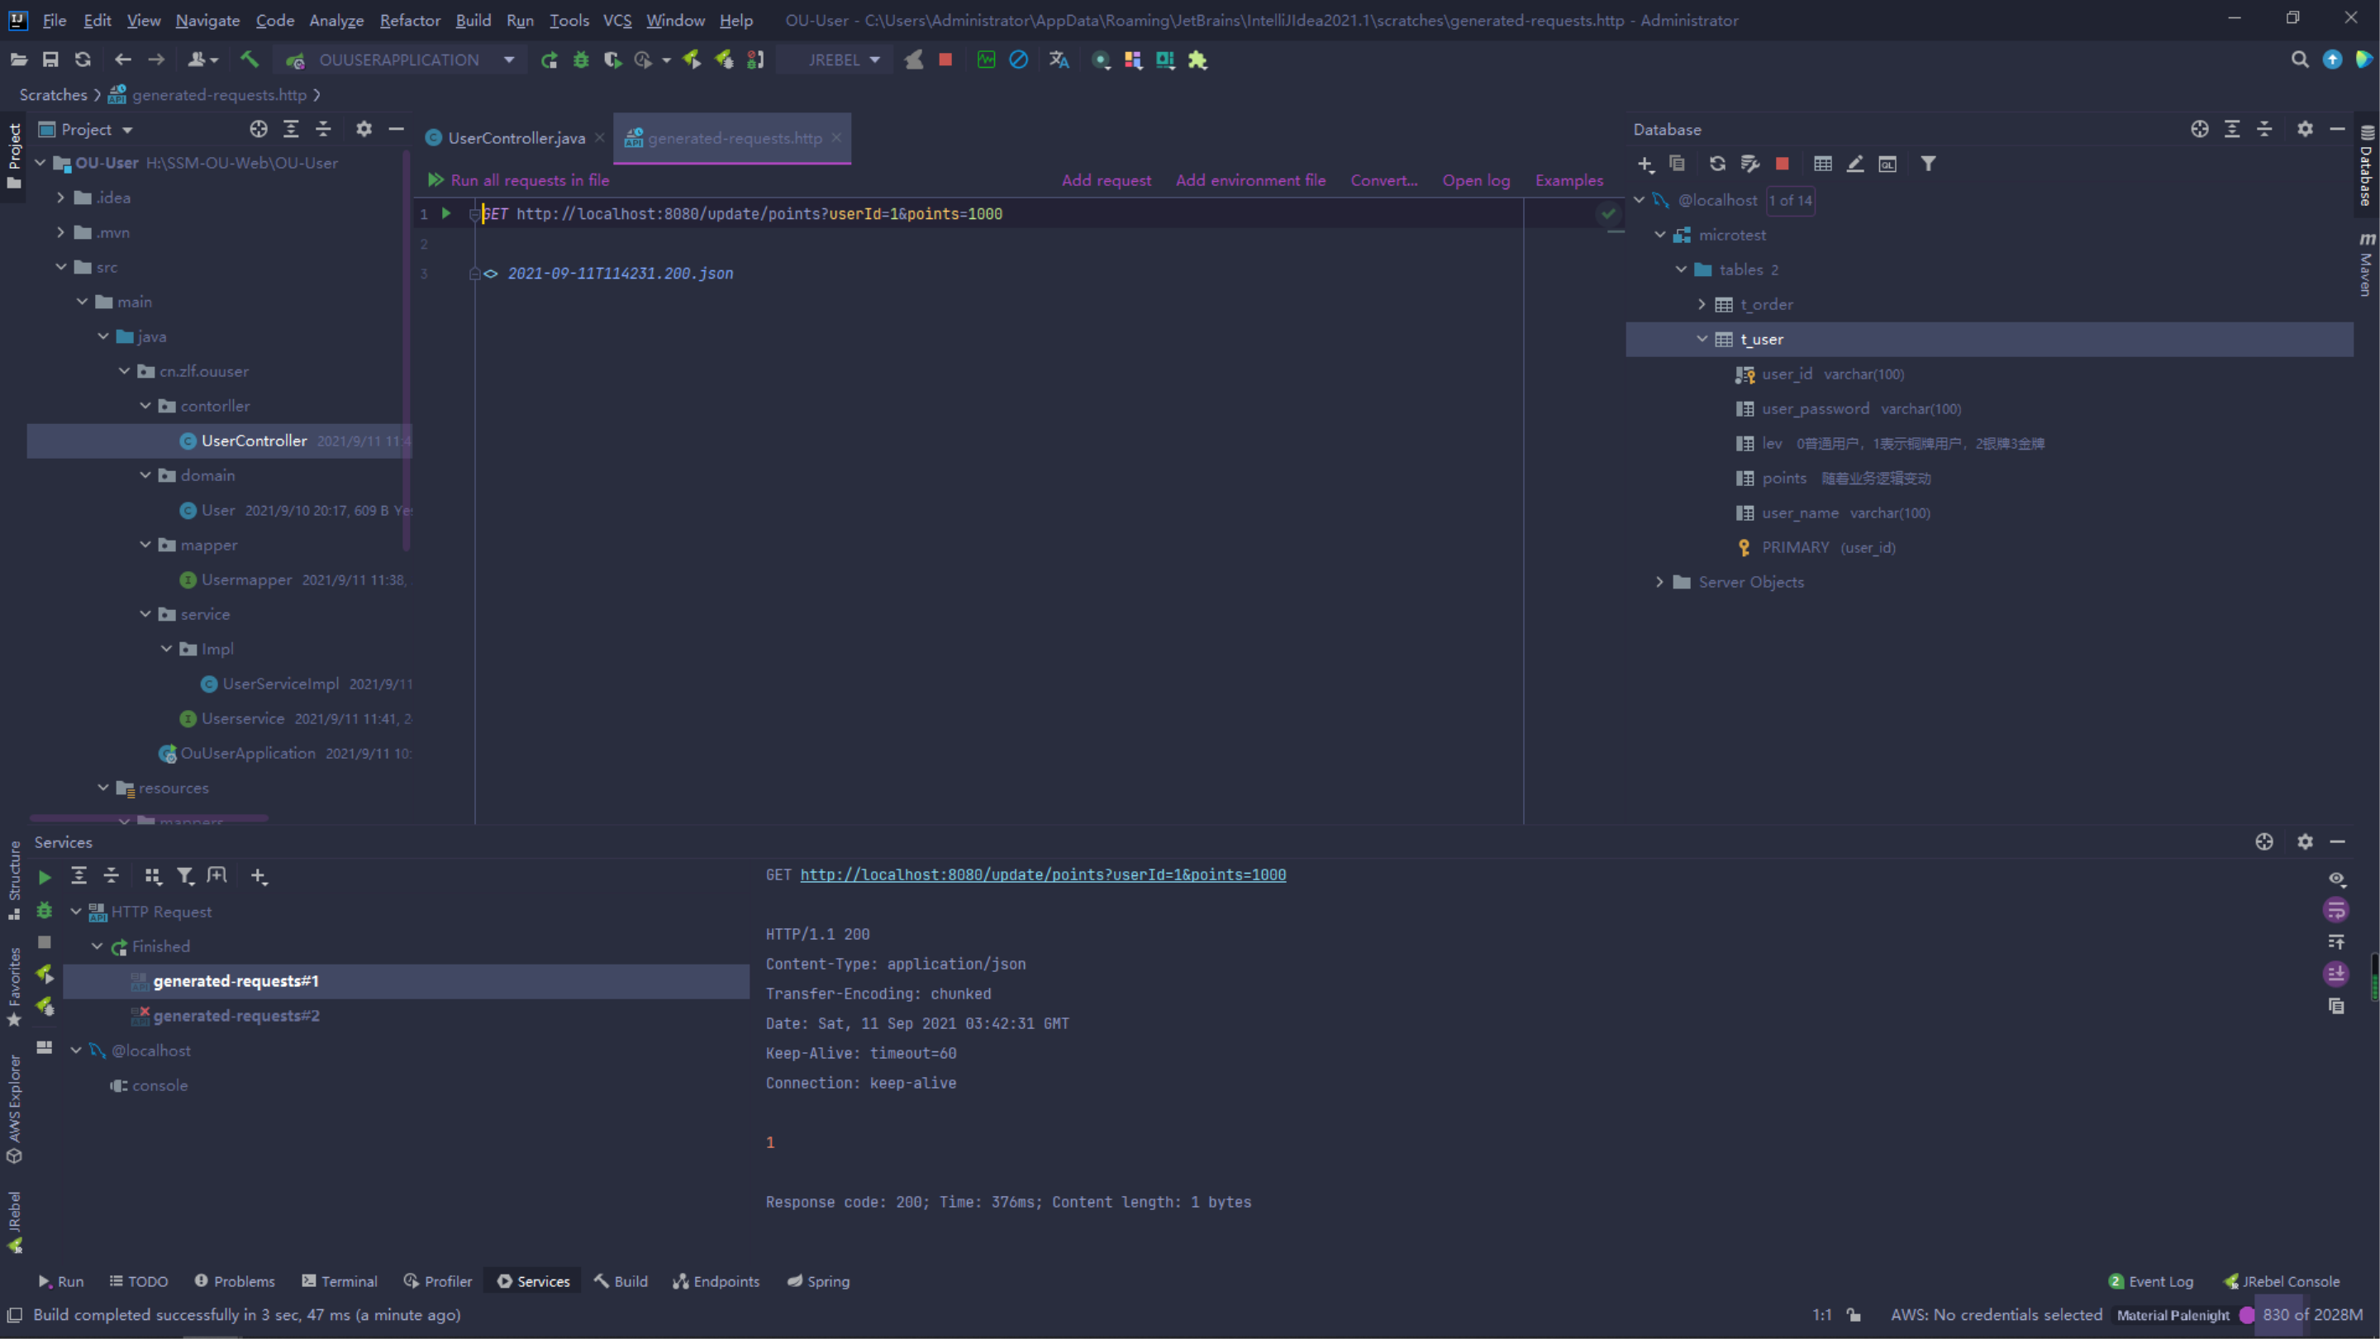Toggle the eye view-settings icon in response pane
Image resolution: width=2380 pixels, height=1339 pixels.
pos(2335,879)
